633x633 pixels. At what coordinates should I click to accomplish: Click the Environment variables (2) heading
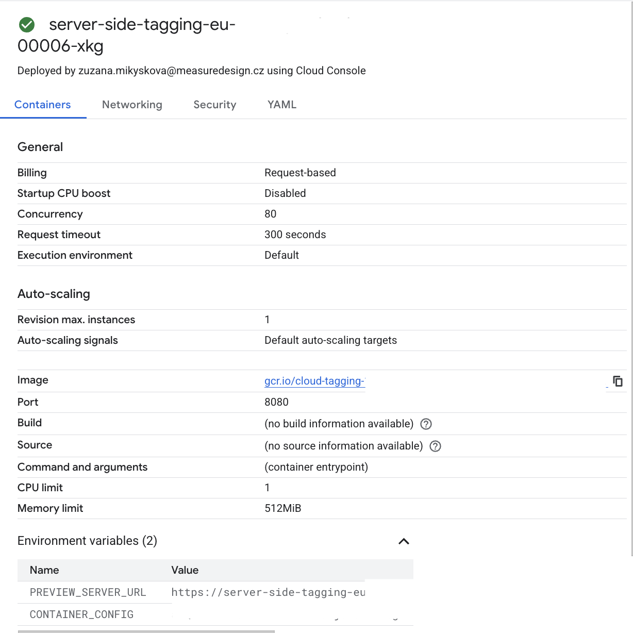pos(87,541)
